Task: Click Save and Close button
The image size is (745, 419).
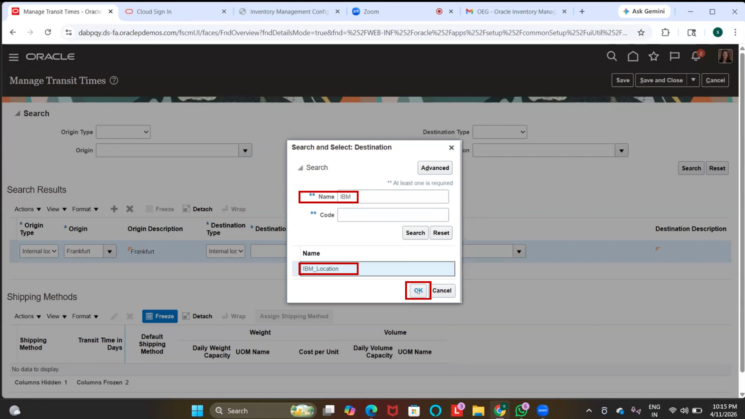Action: [x=661, y=80]
